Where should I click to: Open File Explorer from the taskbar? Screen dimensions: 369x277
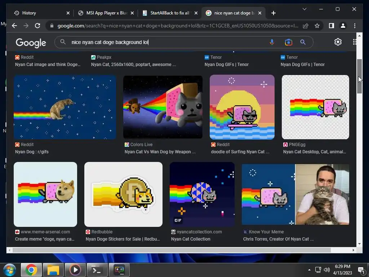click(53, 270)
